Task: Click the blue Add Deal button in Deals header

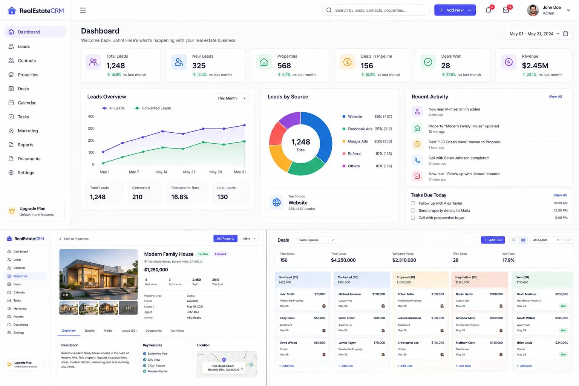Action: 493,240
